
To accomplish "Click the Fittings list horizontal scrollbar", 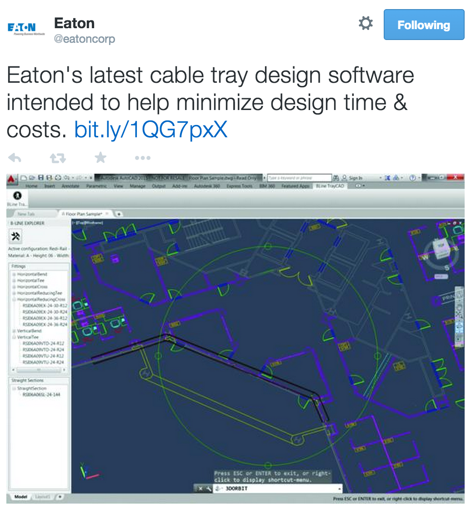I will 39,370.
